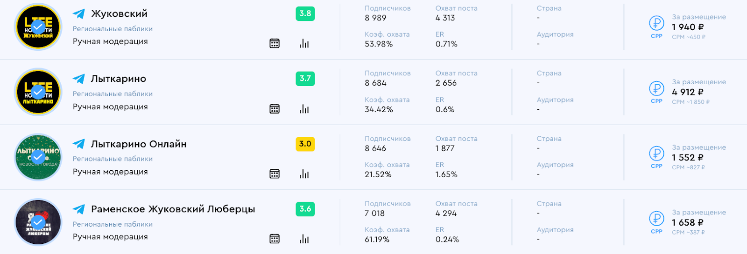Screen dimensions: 747x254
Task: Select the Жуковский channel avatar checkmark
Action: (38, 27)
